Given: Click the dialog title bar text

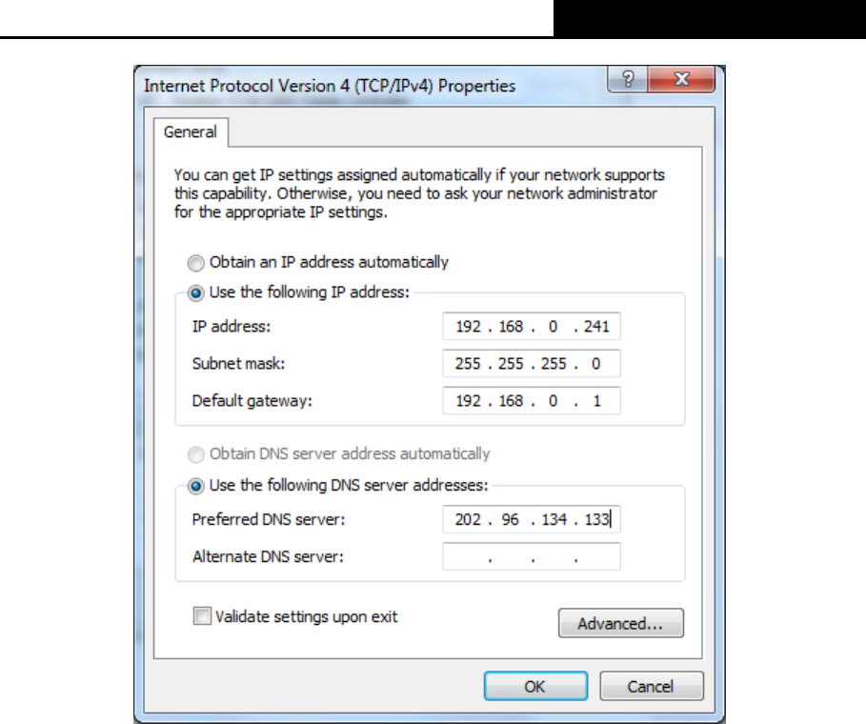Looking at the screenshot, I should click(330, 86).
